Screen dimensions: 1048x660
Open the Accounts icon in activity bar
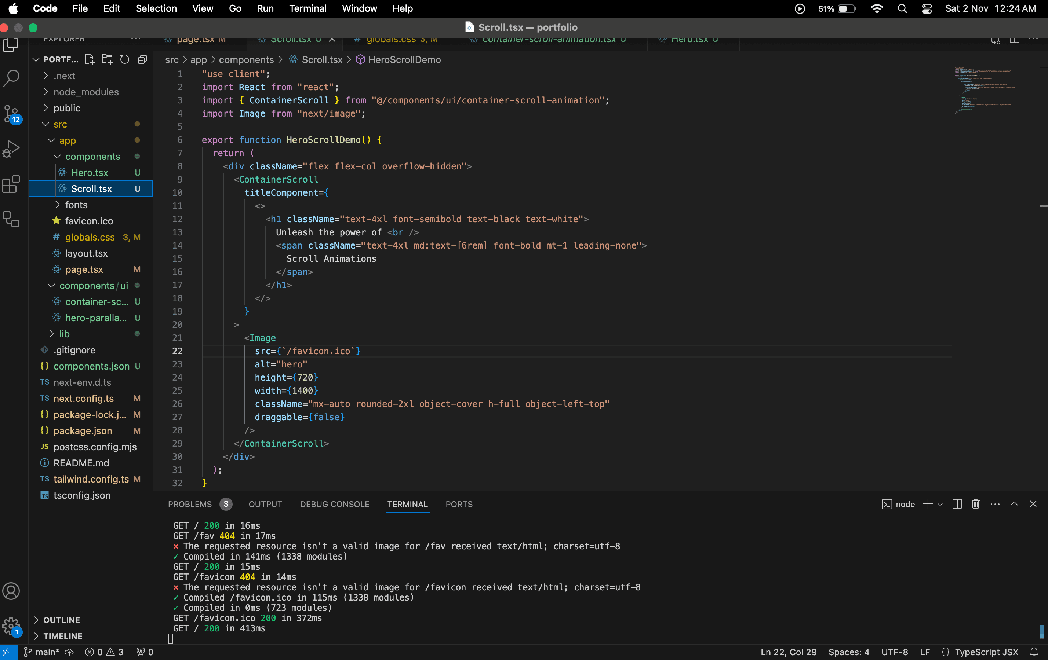pos(12,591)
